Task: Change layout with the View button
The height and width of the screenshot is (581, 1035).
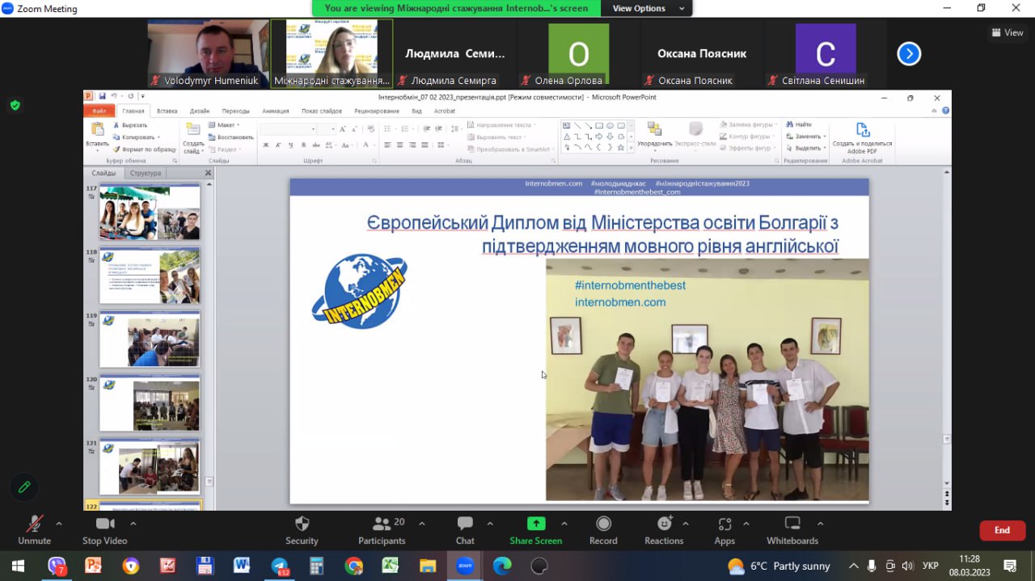Action: pos(1008,32)
